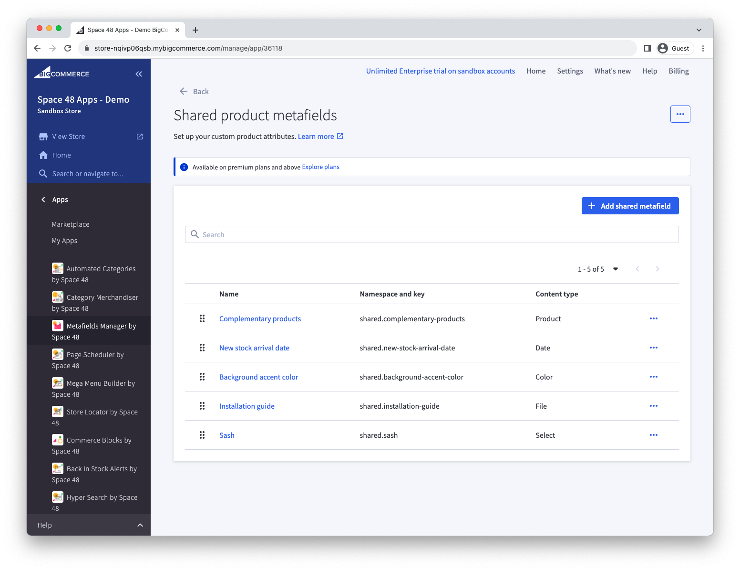Open Settings in top navigation
Image resolution: width=740 pixels, height=571 pixels.
(570, 71)
